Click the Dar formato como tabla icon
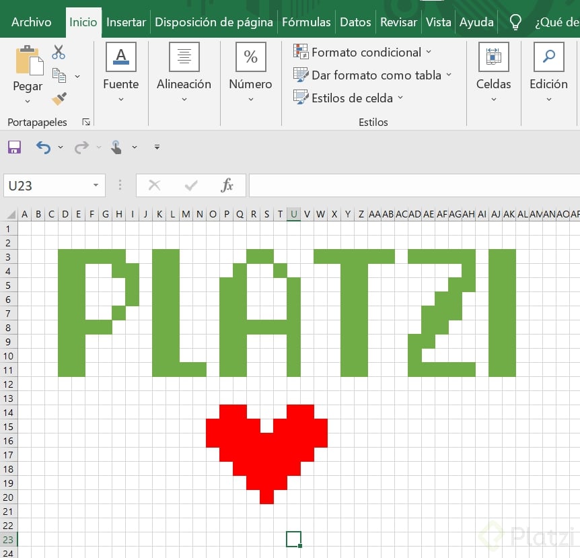 [301, 74]
